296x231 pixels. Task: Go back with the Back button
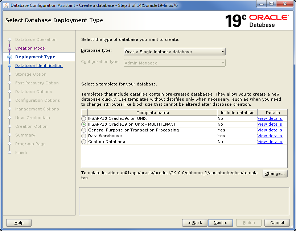(194, 223)
